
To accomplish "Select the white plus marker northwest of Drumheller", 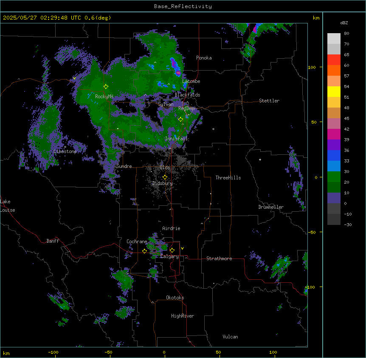I will click(260, 159).
